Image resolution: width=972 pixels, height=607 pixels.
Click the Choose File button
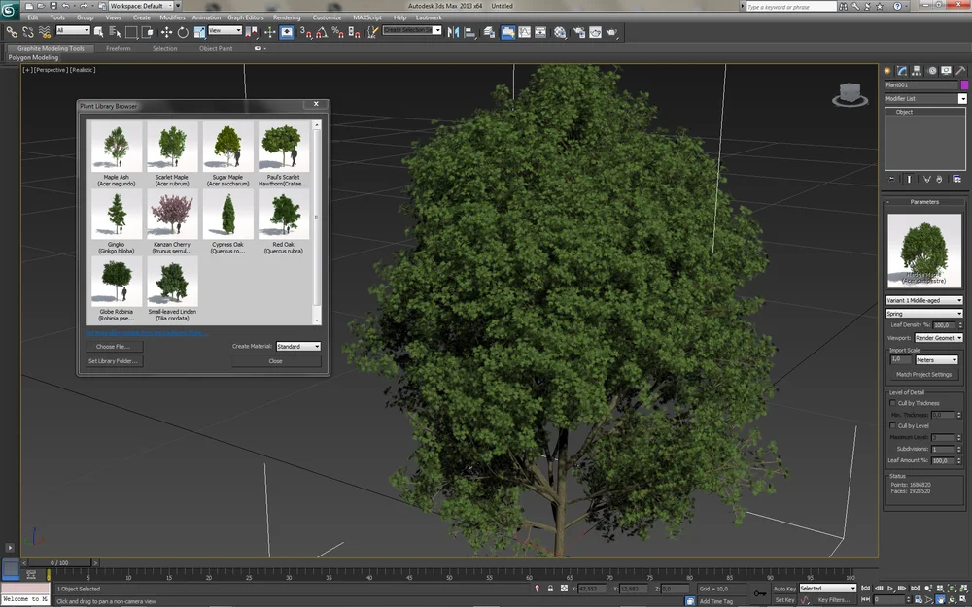tap(113, 346)
